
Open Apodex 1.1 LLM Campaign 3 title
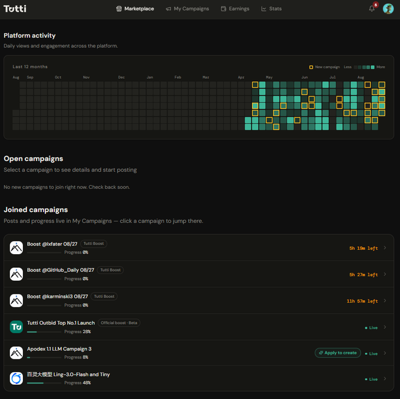click(x=59, y=349)
